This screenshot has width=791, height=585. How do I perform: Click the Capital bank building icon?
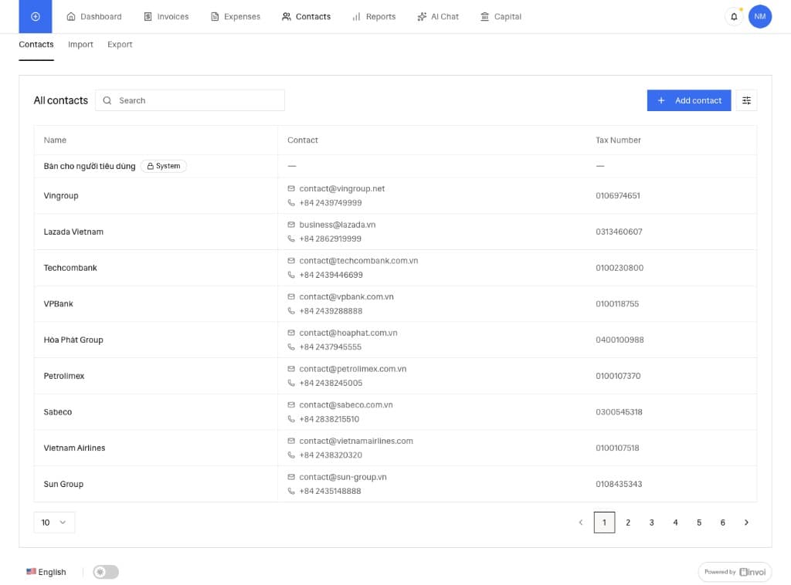[485, 17]
